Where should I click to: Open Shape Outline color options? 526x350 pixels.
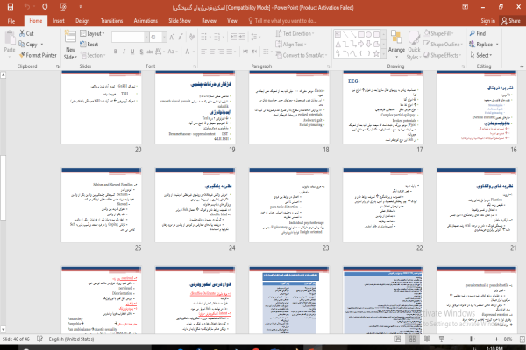coord(443,45)
